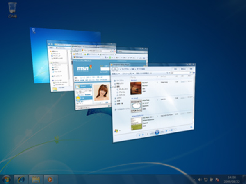Open the 整理 dropdown in Media Player

pyautogui.click(x=116, y=74)
